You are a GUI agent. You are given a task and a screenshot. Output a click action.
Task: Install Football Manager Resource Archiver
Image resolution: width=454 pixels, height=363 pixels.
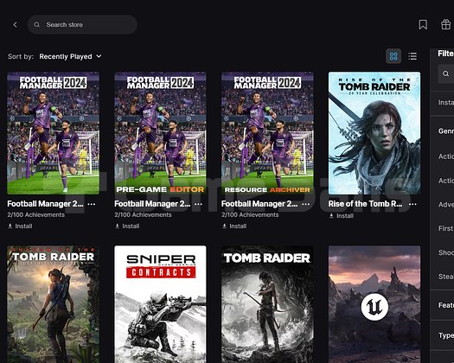234,226
